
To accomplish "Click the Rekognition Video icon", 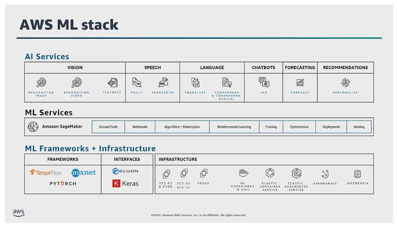I will [x=77, y=83].
